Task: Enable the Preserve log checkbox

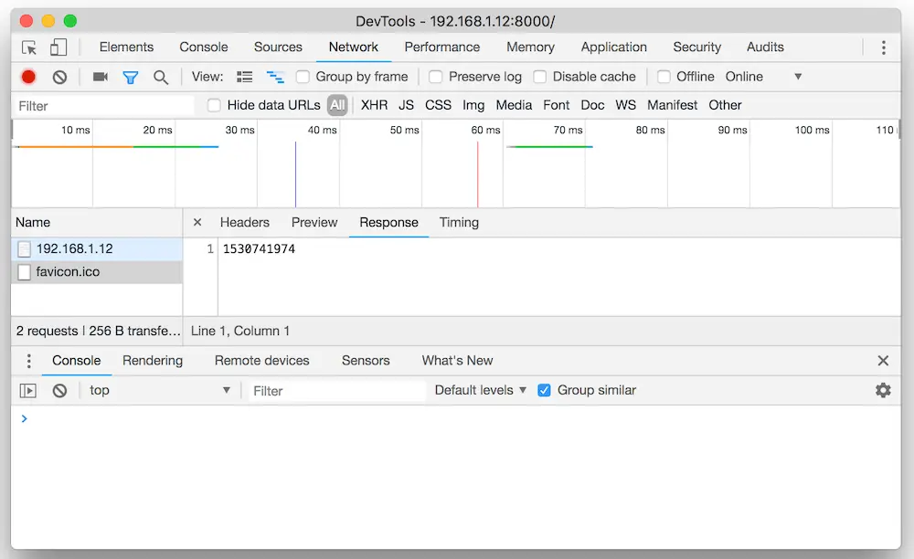Action: pyautogui.click(x=435, y=77)
